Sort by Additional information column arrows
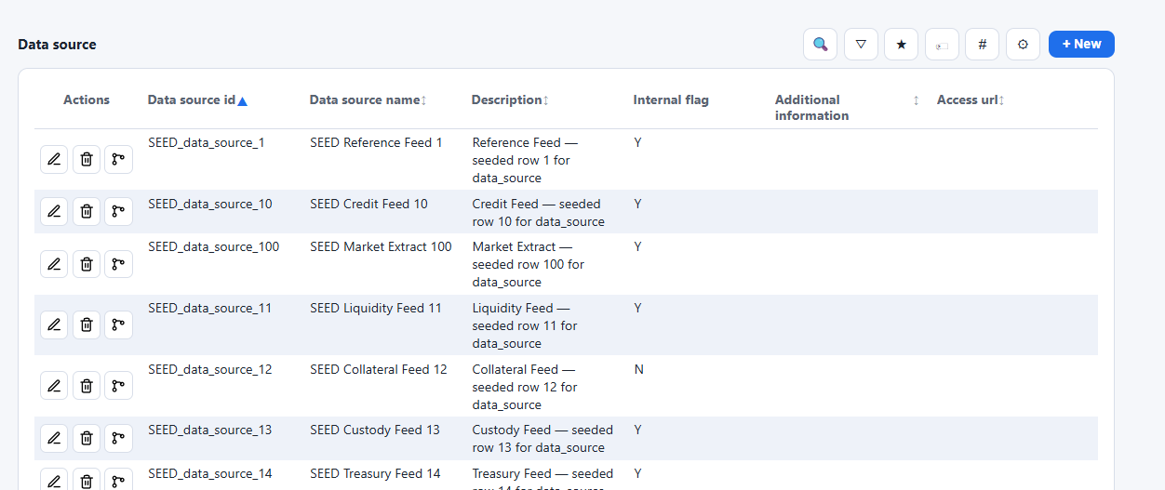 [x=916, y=100]
